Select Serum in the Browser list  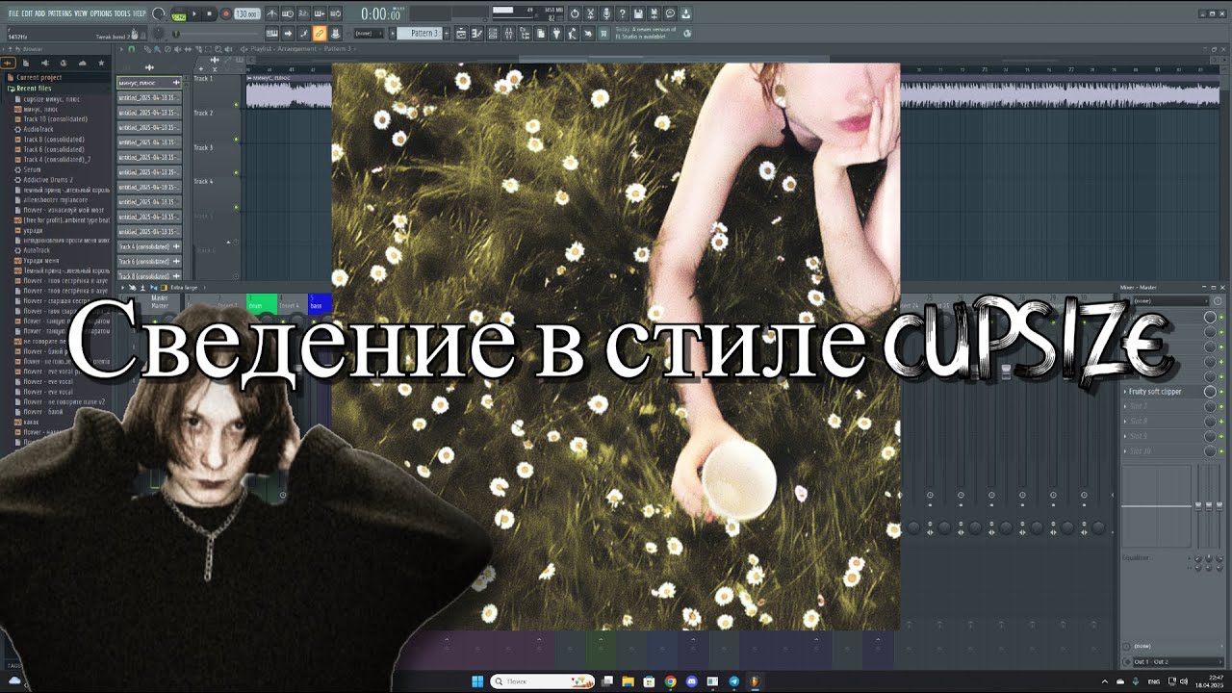coord(32,169)
